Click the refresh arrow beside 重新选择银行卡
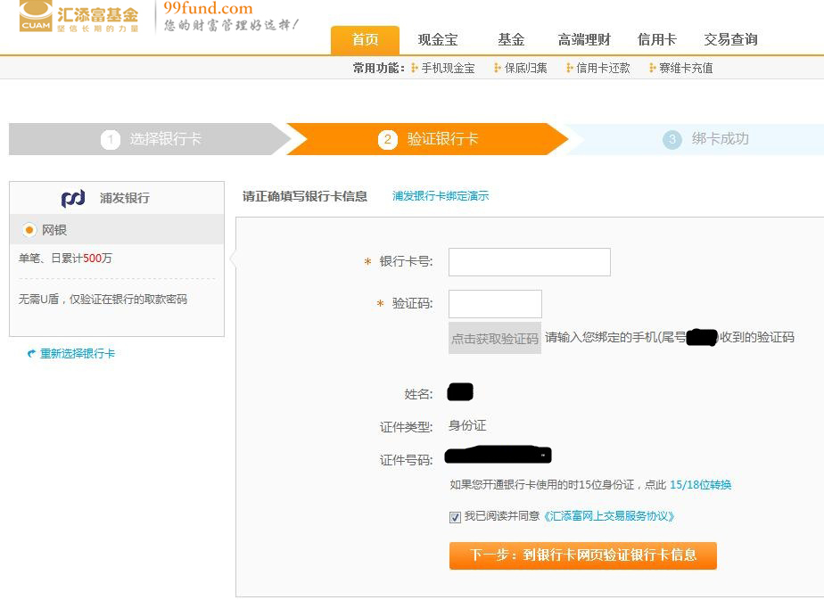Viewport: 824px width, 600px height. [x=31, y=354]
